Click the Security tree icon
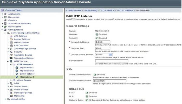Screen dimensions: 182x104 pos(11,52)
